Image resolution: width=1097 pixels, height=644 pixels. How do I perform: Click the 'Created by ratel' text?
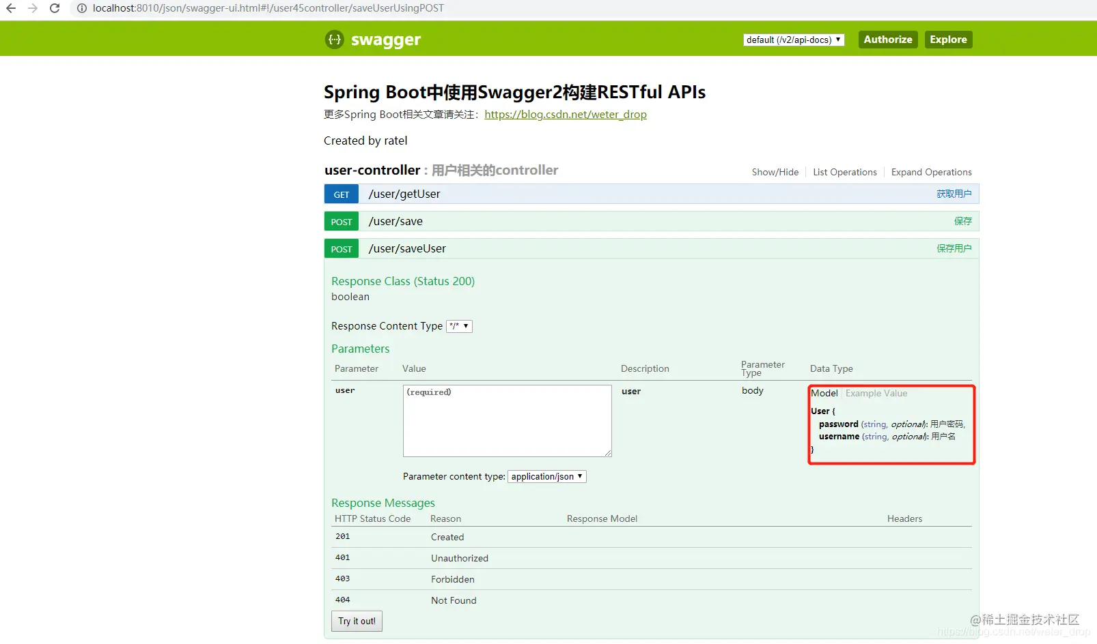pos(365,141)
